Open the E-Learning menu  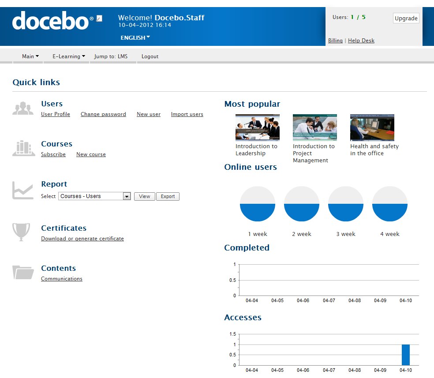(68, 56)
